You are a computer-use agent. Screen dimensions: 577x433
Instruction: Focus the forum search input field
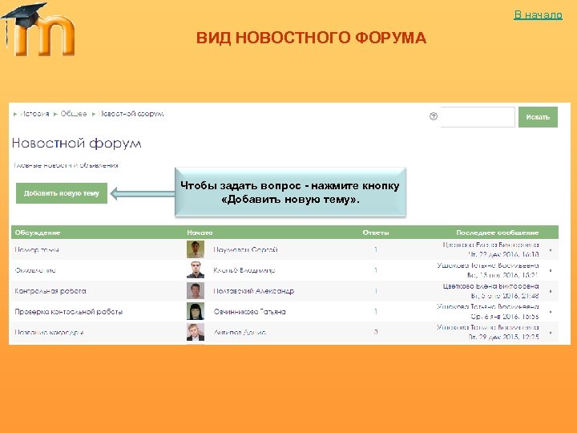click(x=478, y=117)
